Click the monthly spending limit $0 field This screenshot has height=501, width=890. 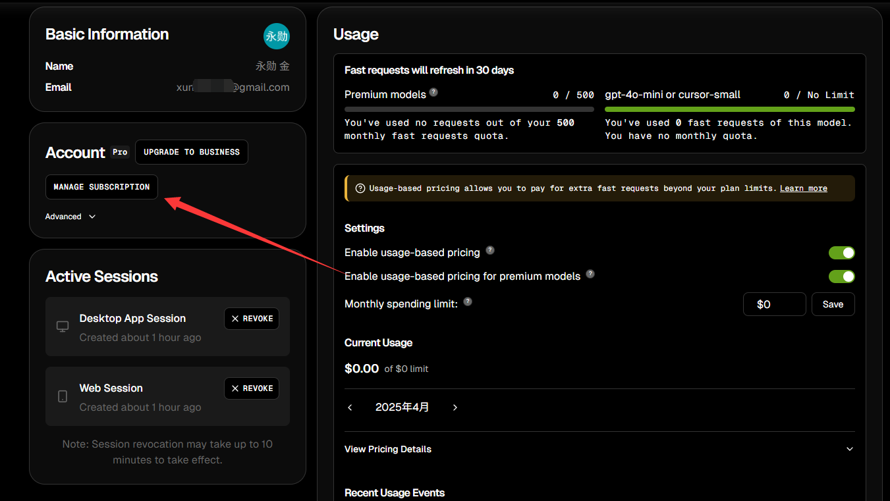[774, 304]
